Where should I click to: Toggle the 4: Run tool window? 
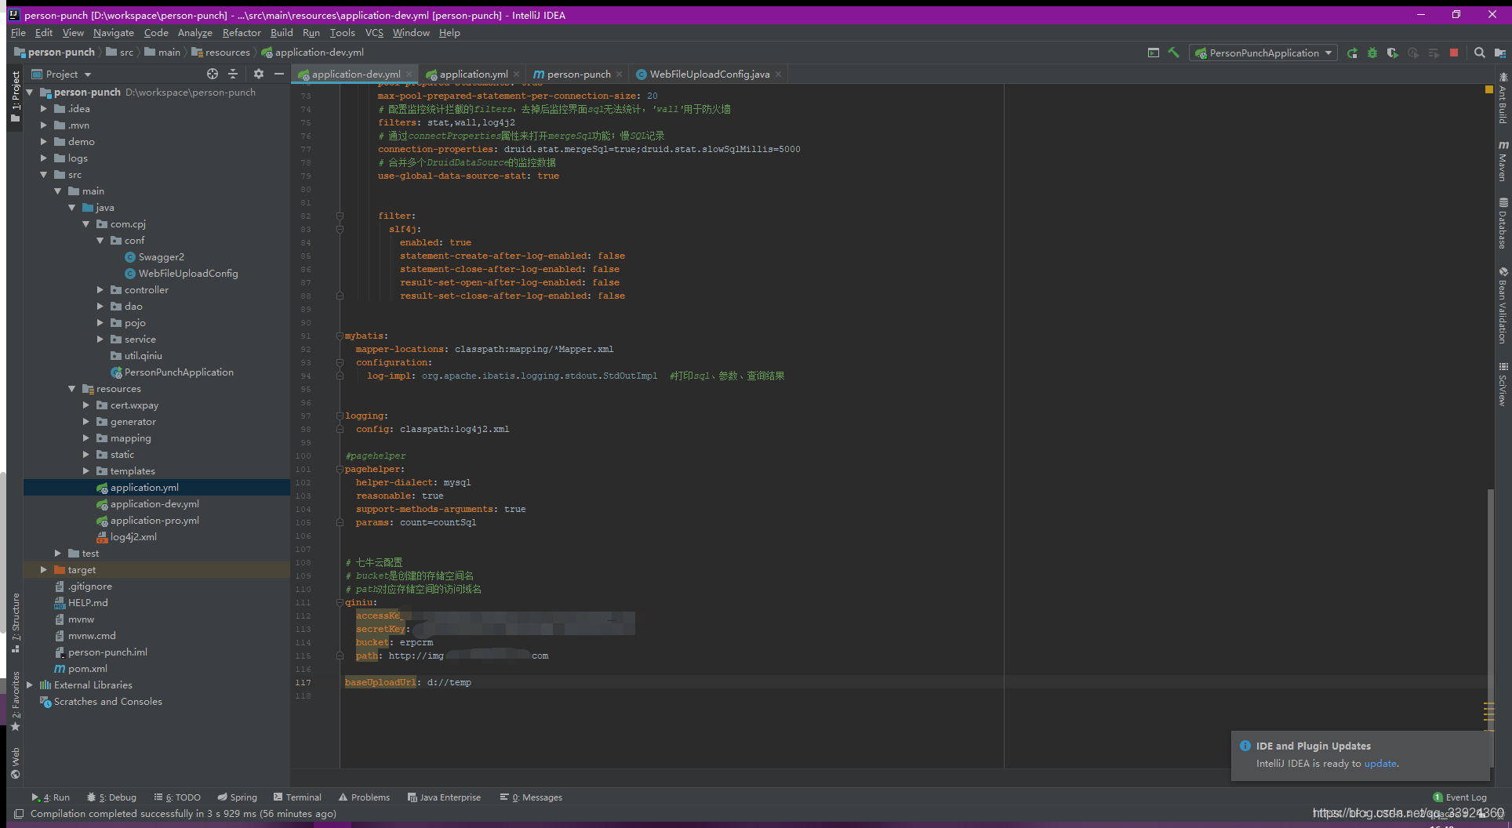coord(51,797)
